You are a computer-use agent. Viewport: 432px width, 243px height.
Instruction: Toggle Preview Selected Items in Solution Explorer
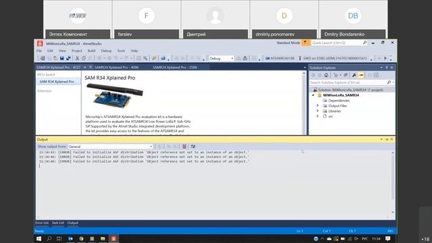tap(361, 75)
